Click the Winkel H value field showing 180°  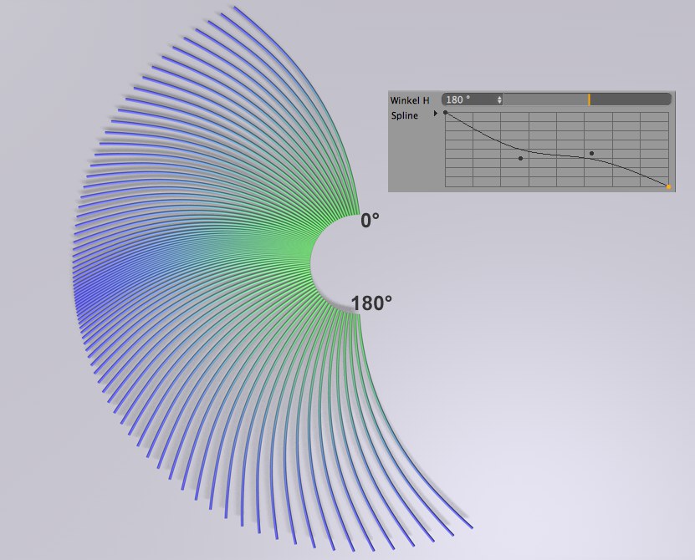click(x=467, y=99)
